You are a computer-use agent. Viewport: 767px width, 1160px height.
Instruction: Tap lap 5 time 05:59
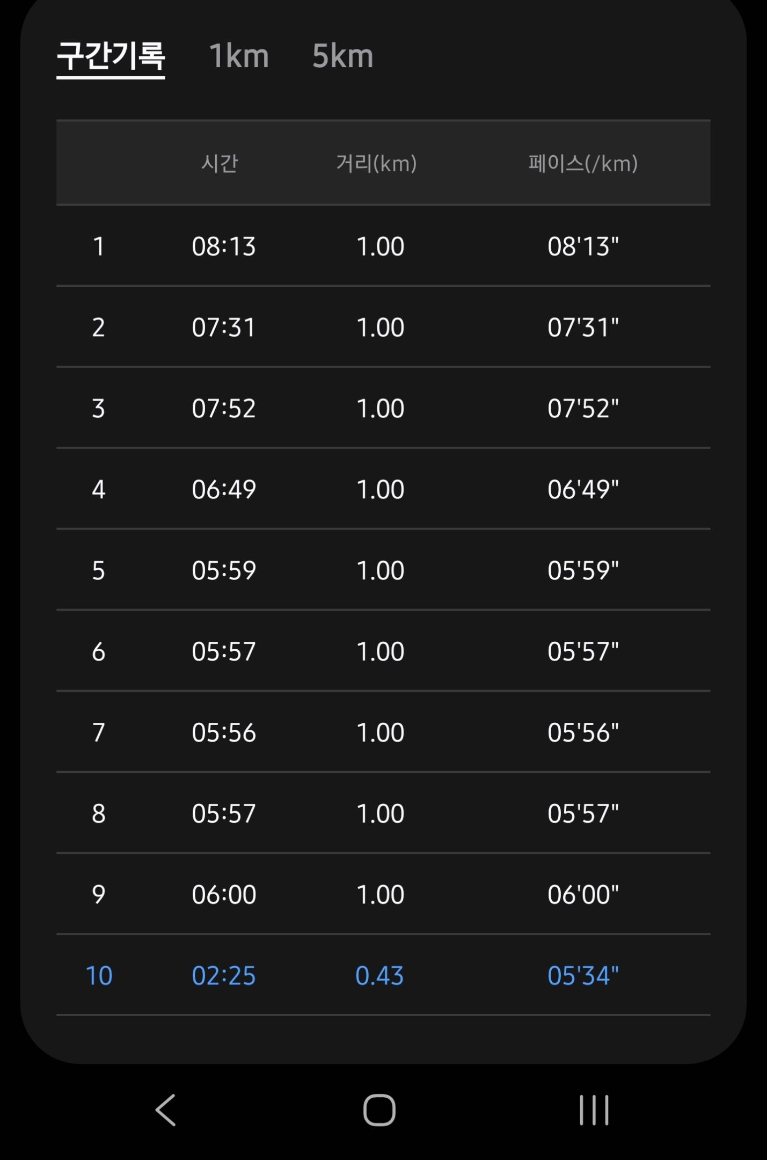[x=223, y=570]
